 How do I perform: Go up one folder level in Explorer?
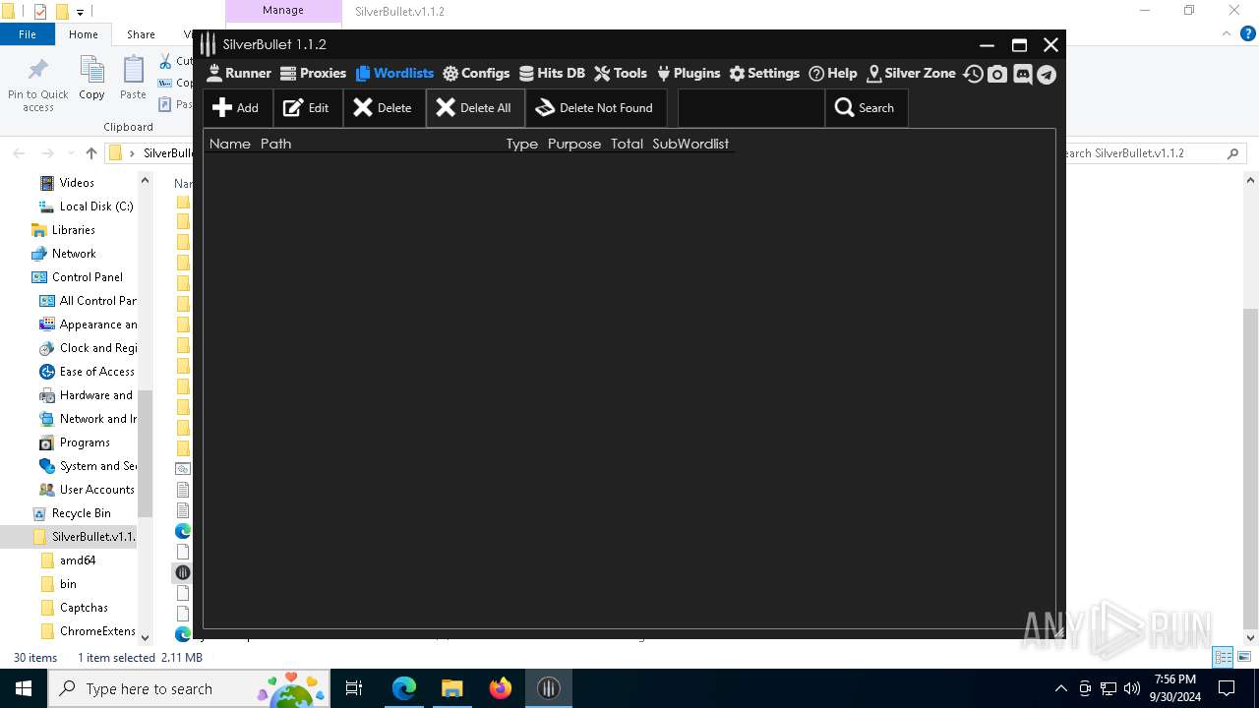91,153
